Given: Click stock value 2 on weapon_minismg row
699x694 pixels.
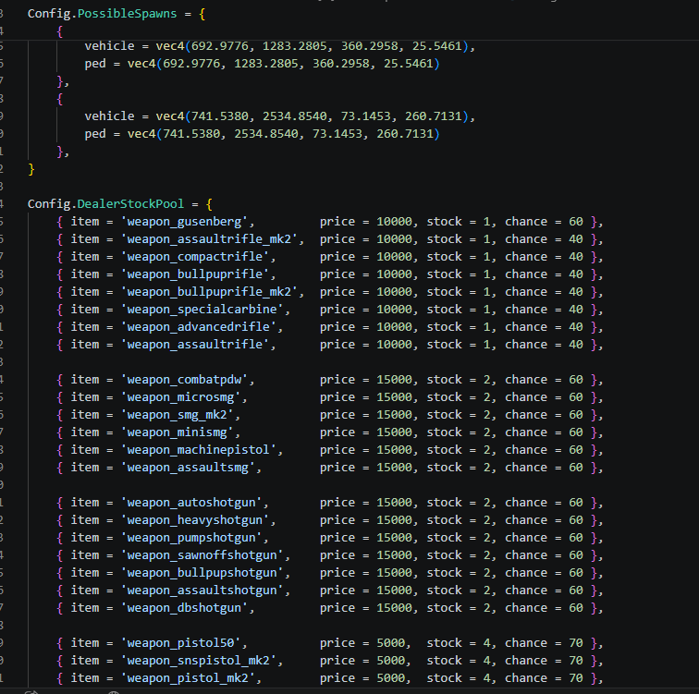Looking at the screenshot, I should point(486,432).
